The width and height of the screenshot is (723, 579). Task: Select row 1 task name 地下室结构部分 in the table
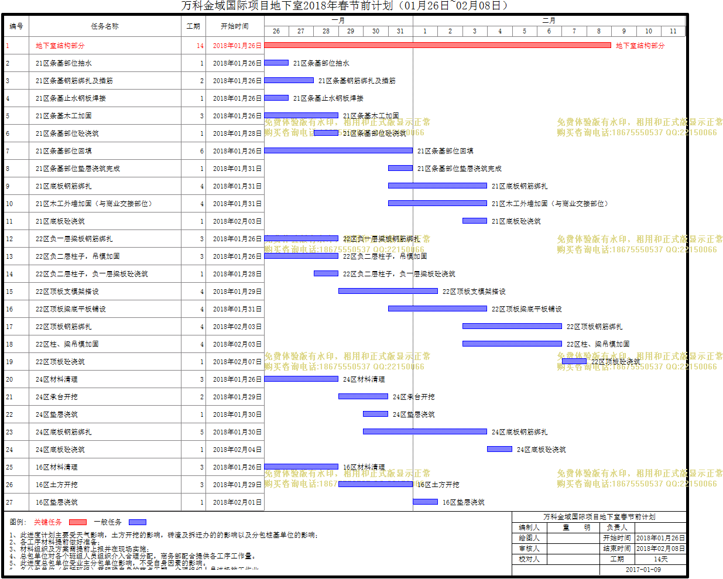(x=60, y=46)
